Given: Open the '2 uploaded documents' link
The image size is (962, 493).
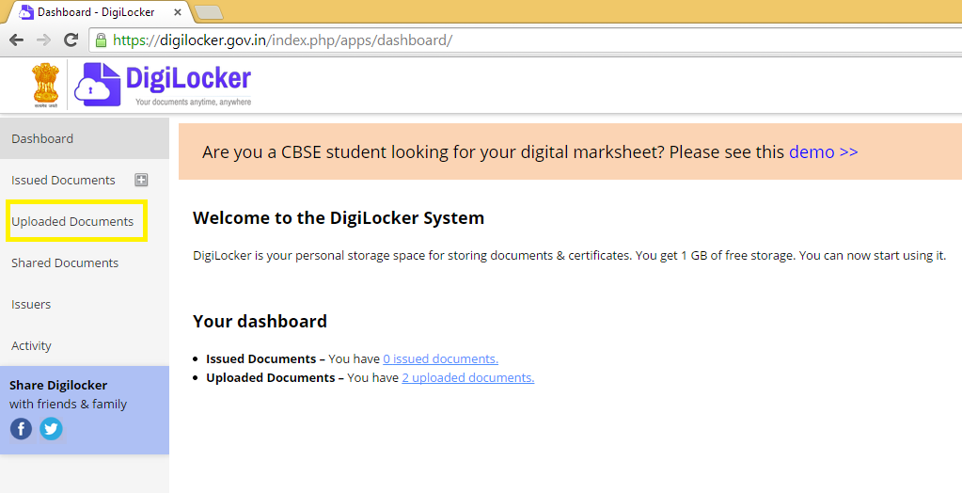Looking at the screenshot, I should [x=468, y=377].
